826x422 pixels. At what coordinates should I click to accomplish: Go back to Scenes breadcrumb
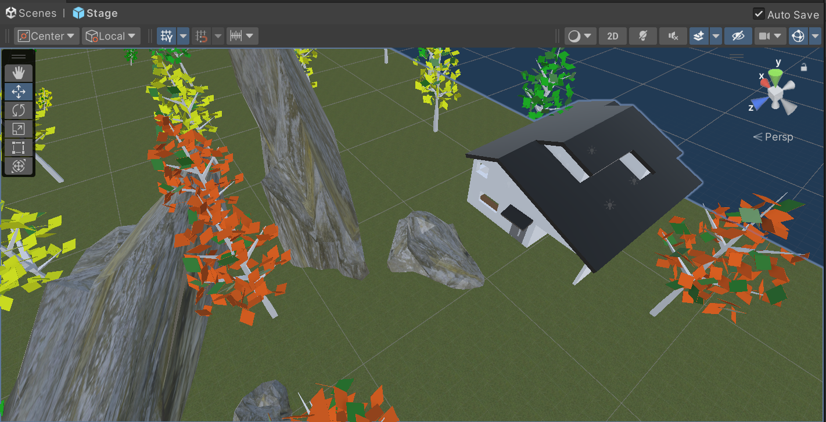tap(31, 13)
